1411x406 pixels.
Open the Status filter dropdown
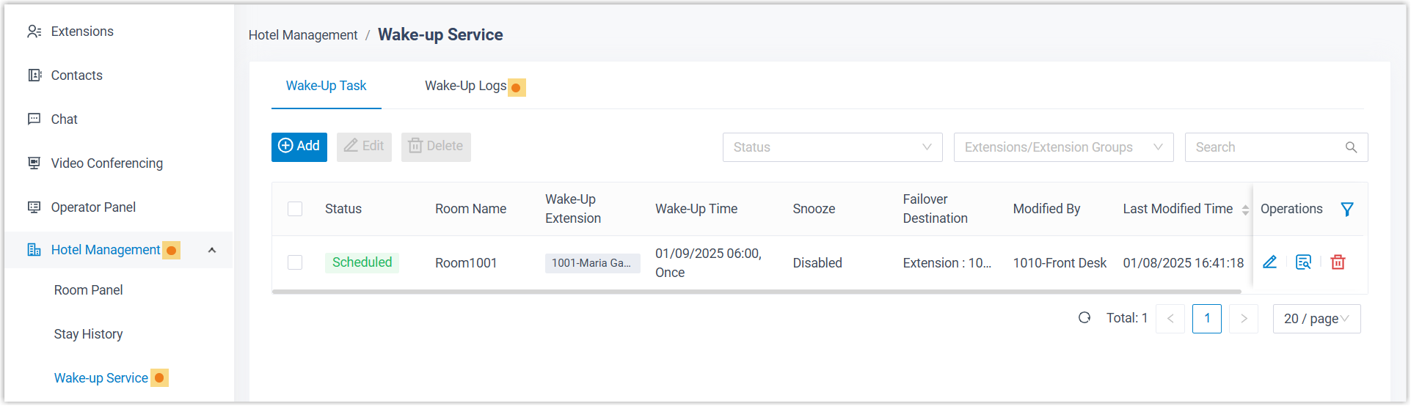pos(832,147)
